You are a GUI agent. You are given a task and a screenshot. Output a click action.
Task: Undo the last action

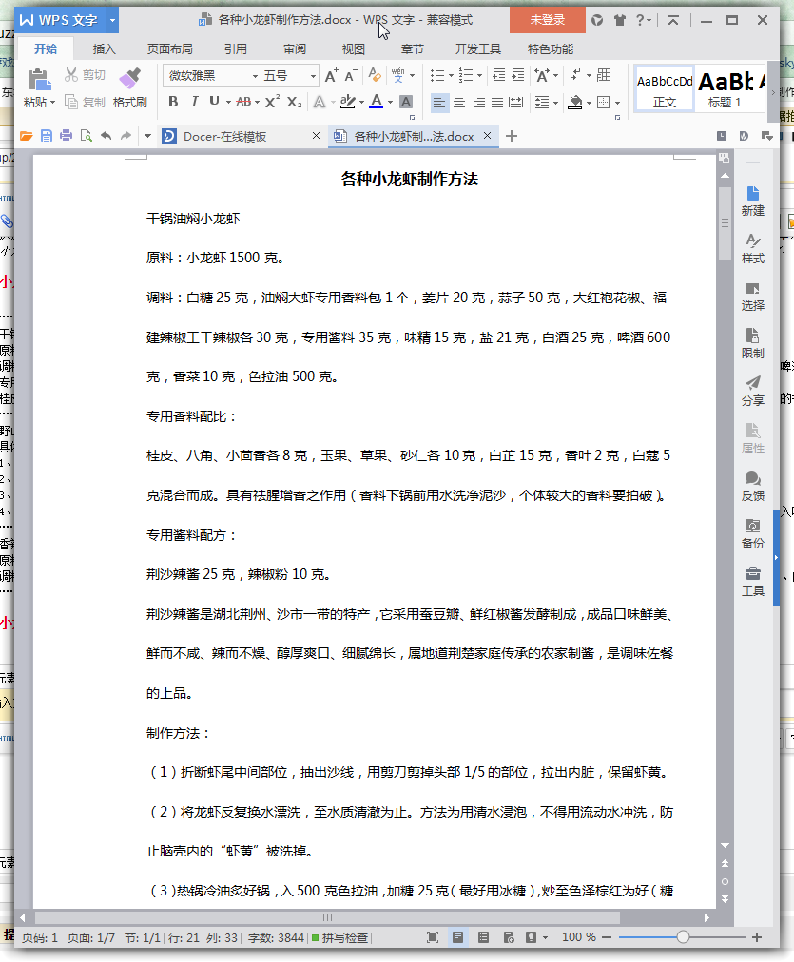pos(107,136)
